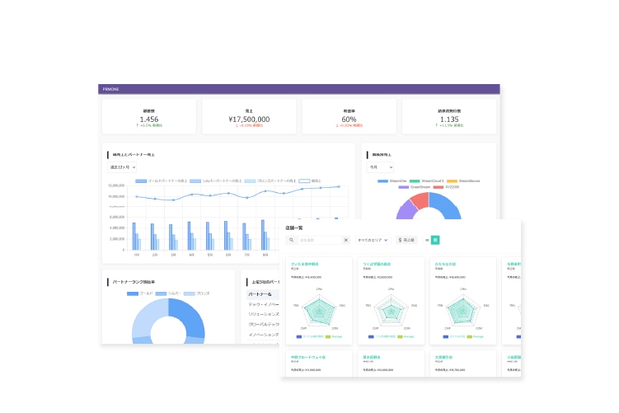
Task: Toggle StreamOne series in product sales legend
Action: [x=384, y=181]
